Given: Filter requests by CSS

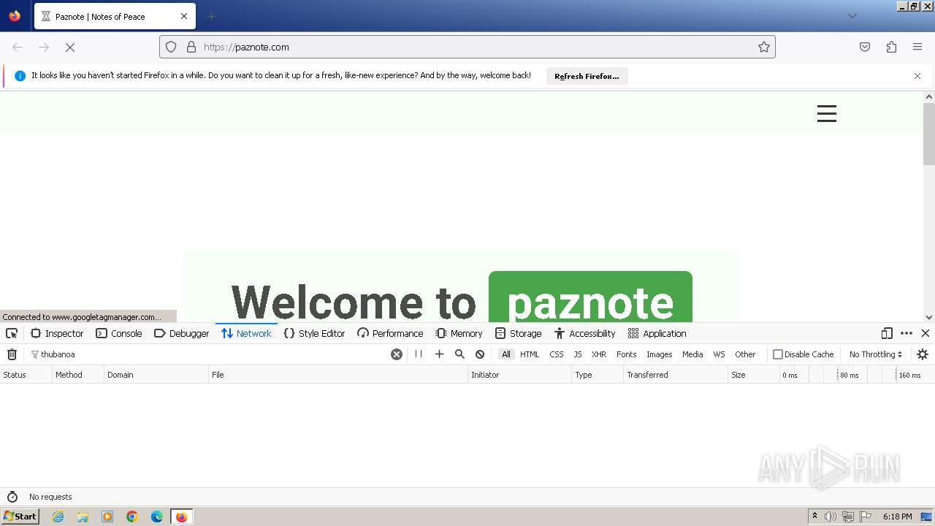Looking at the screenshot, I should [557, 354].
